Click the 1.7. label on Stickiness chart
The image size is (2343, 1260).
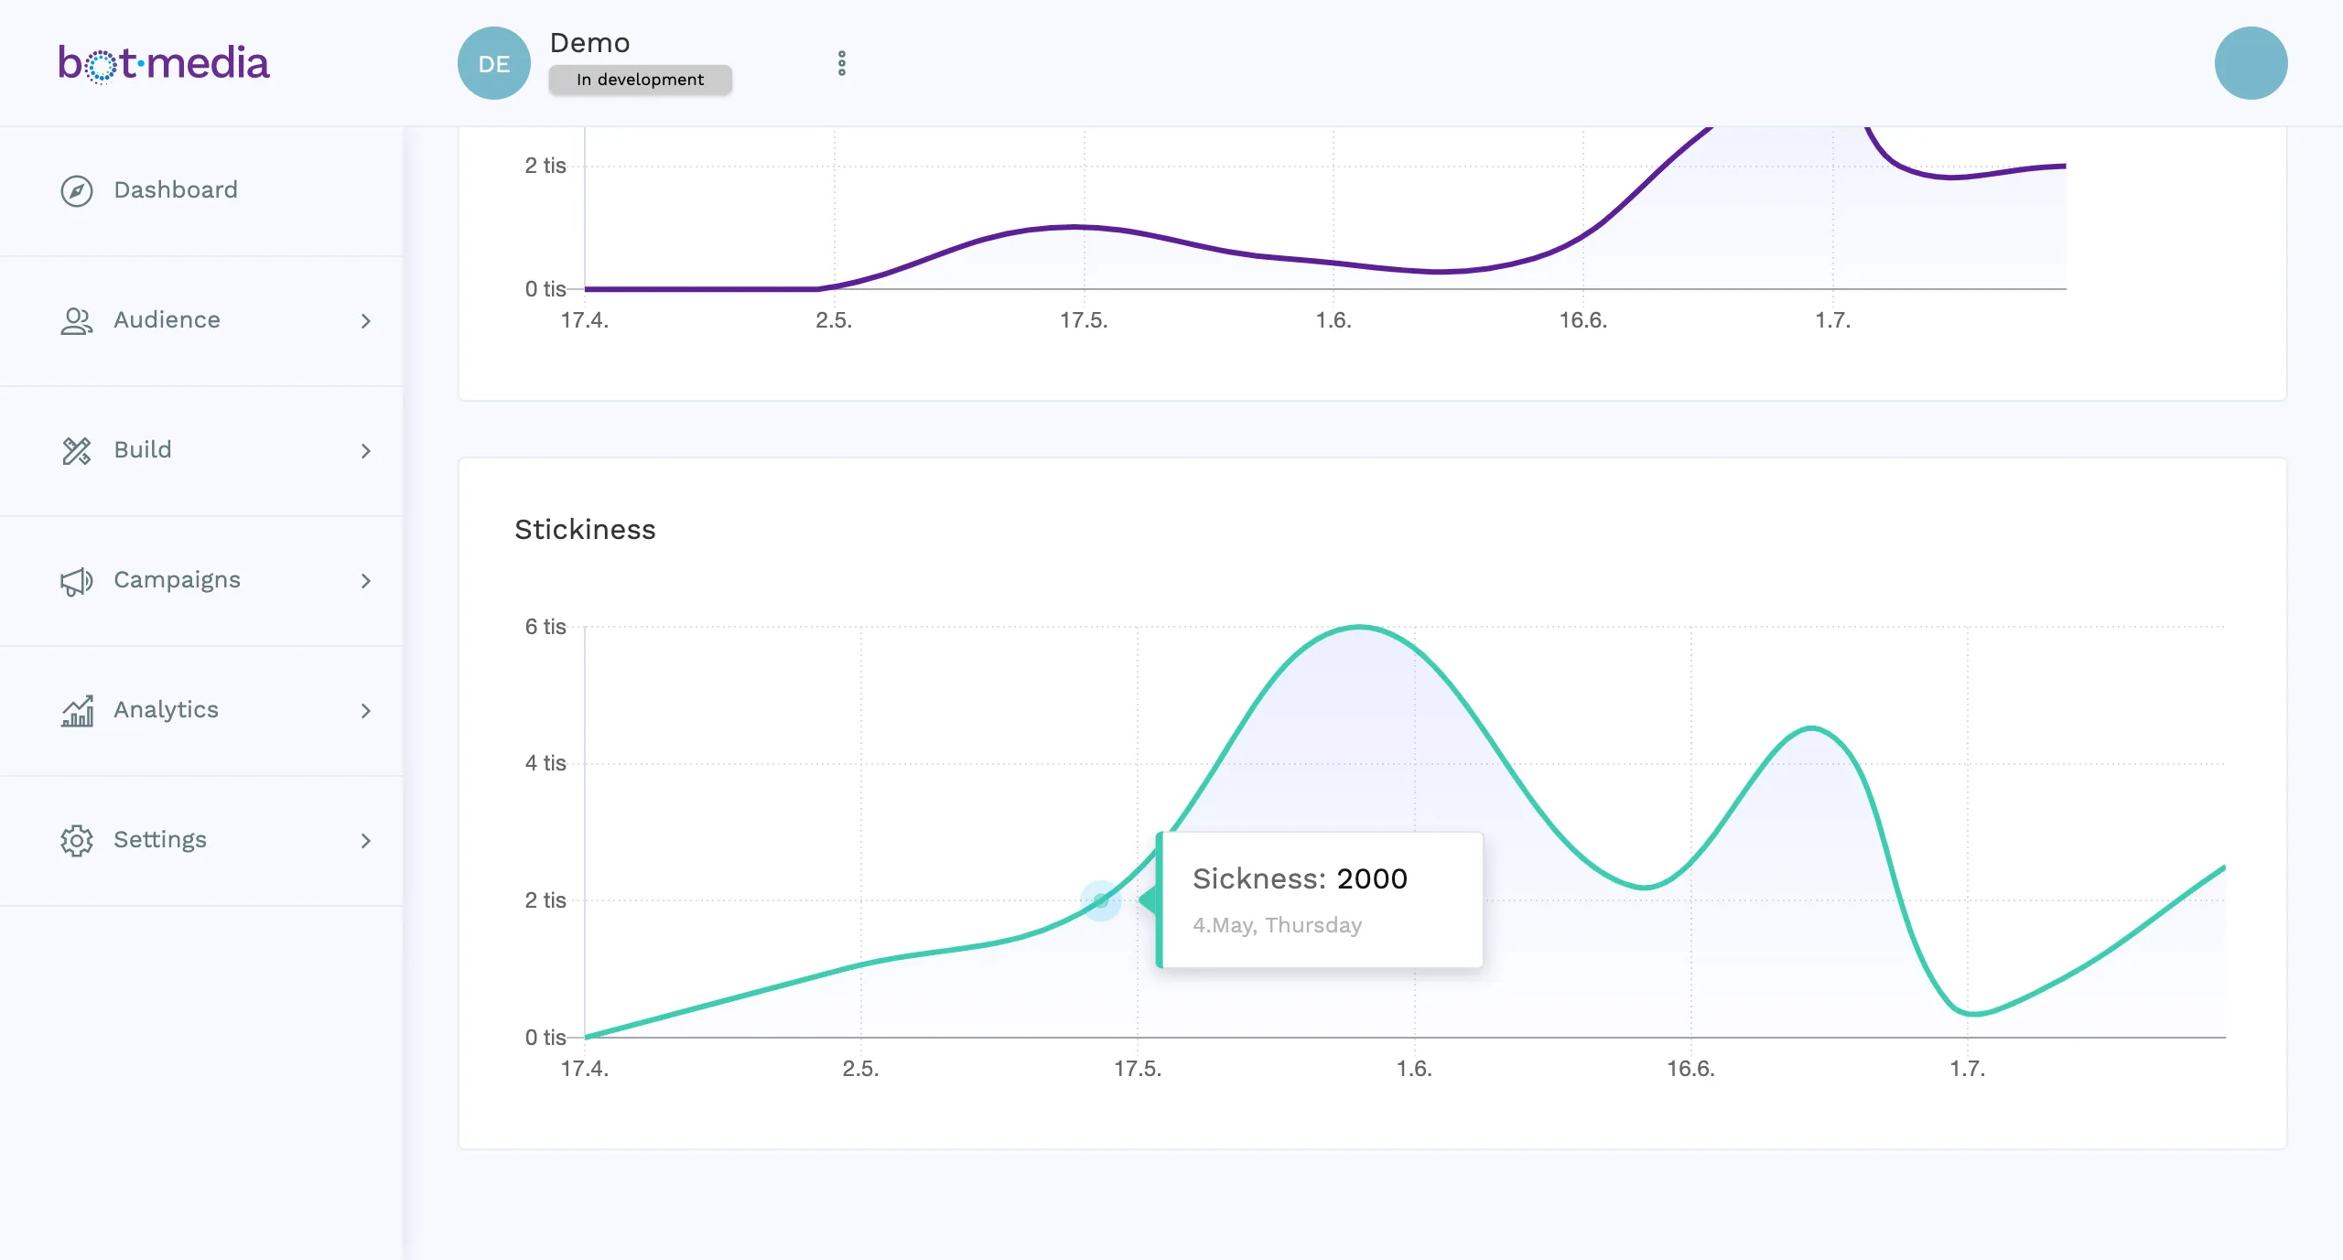1968,1069
